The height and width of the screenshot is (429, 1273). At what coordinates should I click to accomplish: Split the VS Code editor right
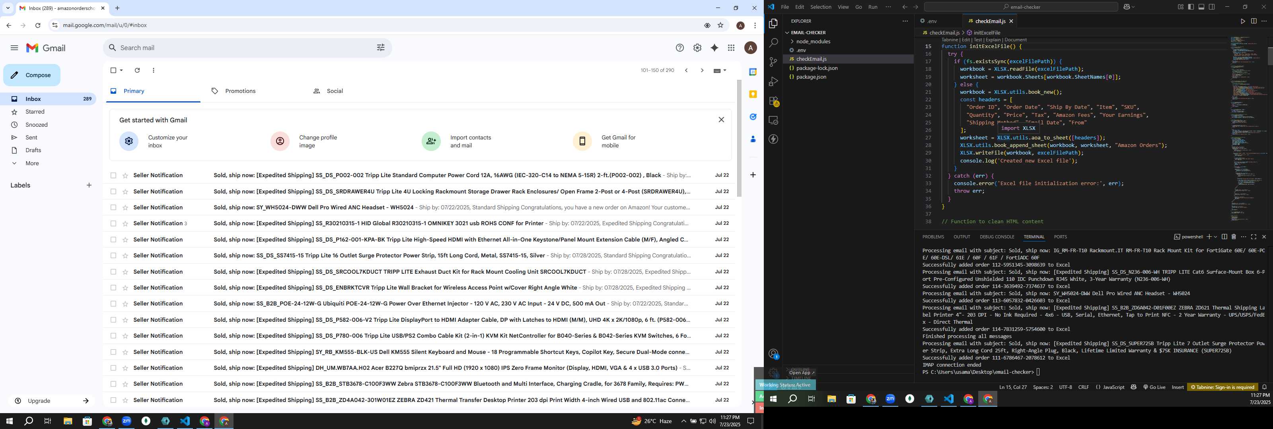pos(1253,21)
